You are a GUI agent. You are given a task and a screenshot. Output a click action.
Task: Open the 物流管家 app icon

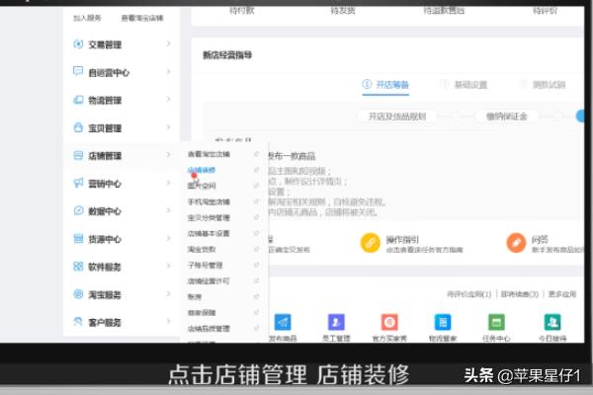click(442, 323)
